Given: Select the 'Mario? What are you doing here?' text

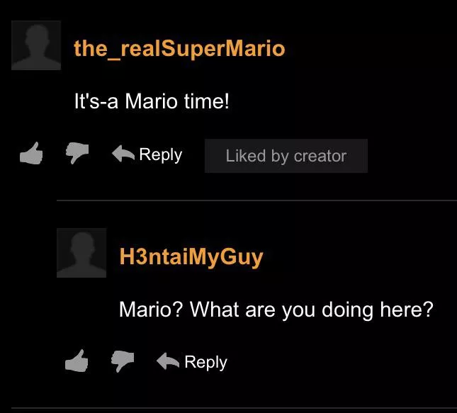Looking at the screenshot, I should (x=276, y=310).
